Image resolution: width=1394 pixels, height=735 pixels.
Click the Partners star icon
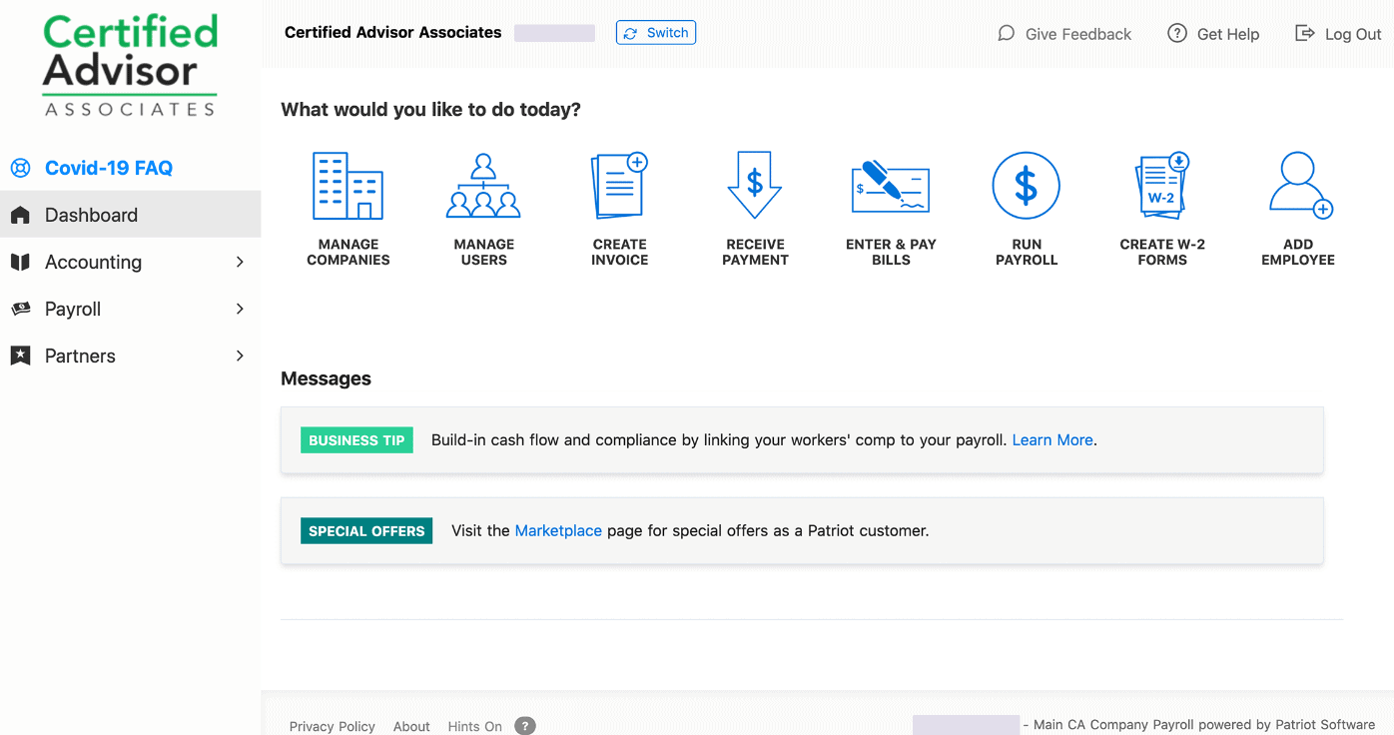20,356
